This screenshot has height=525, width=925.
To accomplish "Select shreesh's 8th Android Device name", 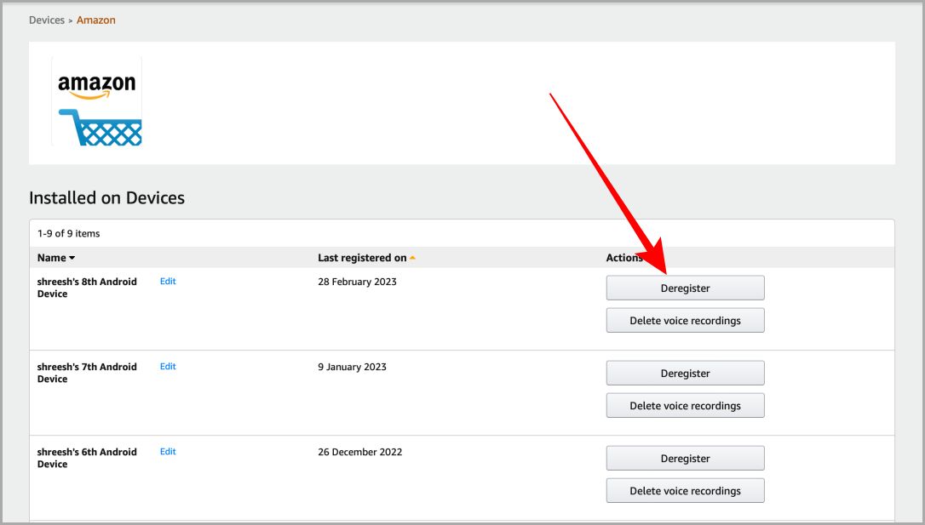I will pyautogui.click(x=88, y=288).
